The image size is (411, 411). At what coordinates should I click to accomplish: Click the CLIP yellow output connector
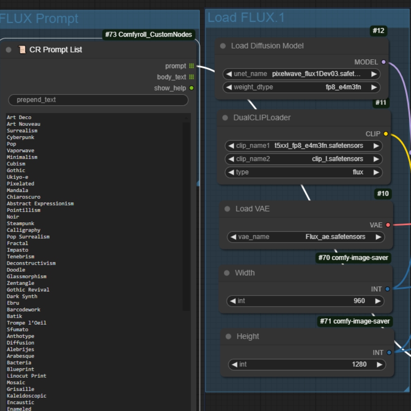click(386, 134)
